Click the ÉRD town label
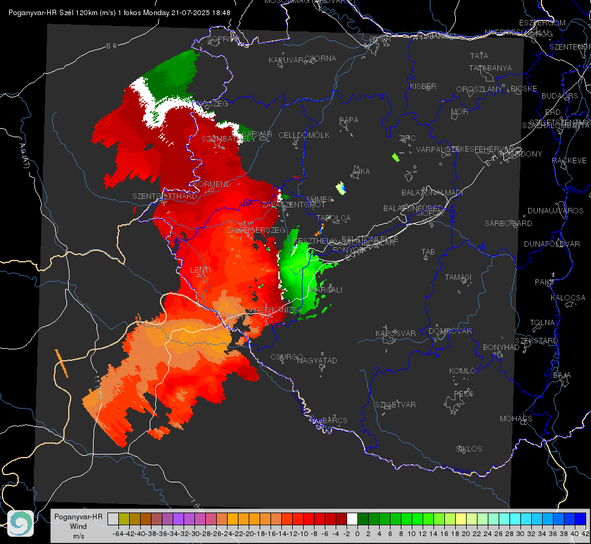Screen dimensions: 591x544 (x=553, y=112)
